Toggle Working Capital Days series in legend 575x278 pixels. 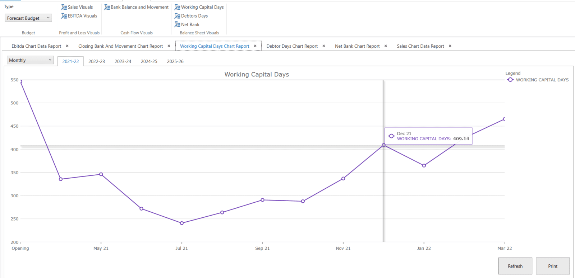point(538,80)
